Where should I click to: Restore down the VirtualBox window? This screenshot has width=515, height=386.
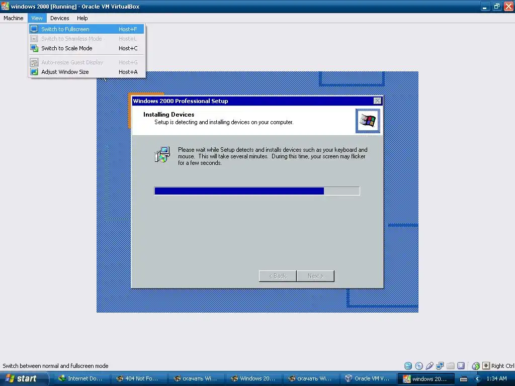pos(496,6)
